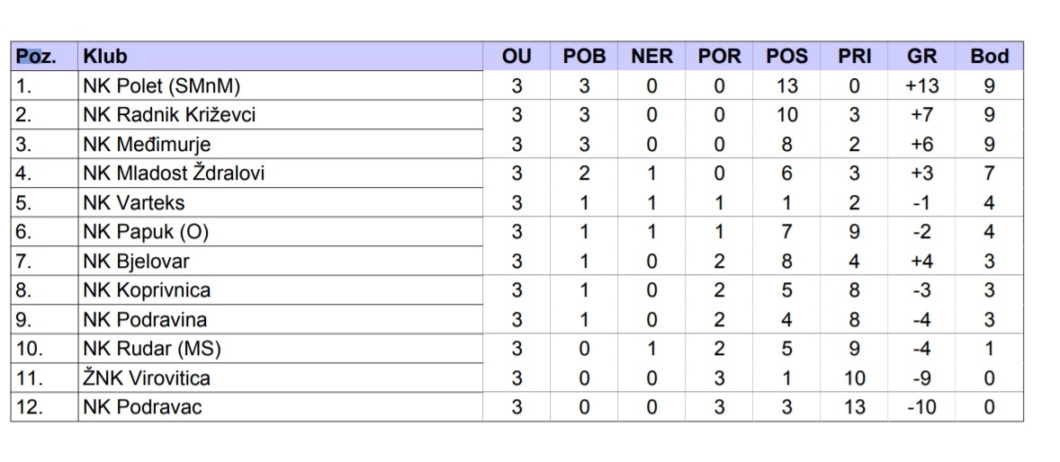
Task: Click the GR column header
Action: coord(922,57)
